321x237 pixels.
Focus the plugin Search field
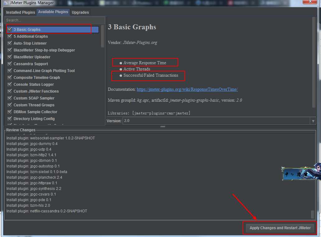pos(55,20)
